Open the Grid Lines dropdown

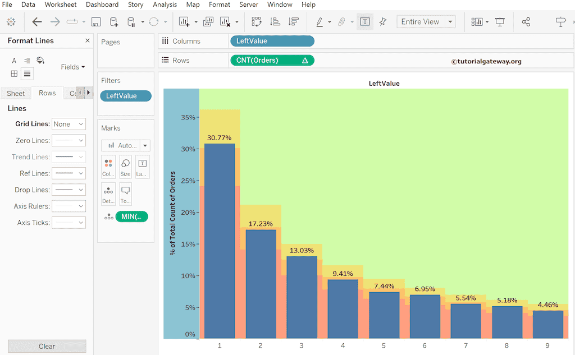(69, 124)
